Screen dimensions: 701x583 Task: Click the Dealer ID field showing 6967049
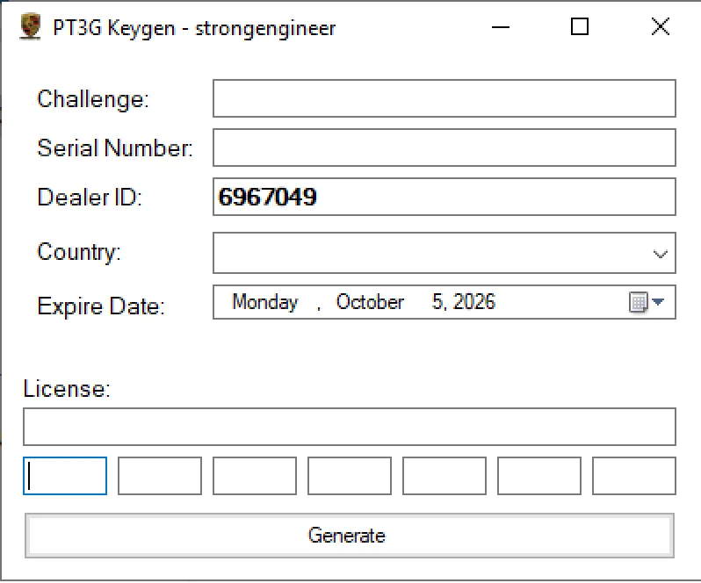[x=444, y=197]
